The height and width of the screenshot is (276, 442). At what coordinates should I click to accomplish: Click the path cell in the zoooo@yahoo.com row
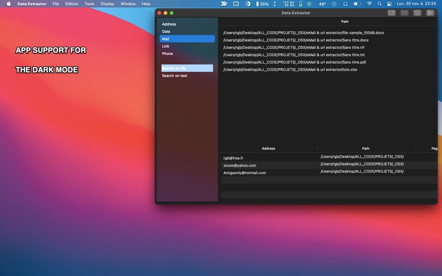coord(362,164)
